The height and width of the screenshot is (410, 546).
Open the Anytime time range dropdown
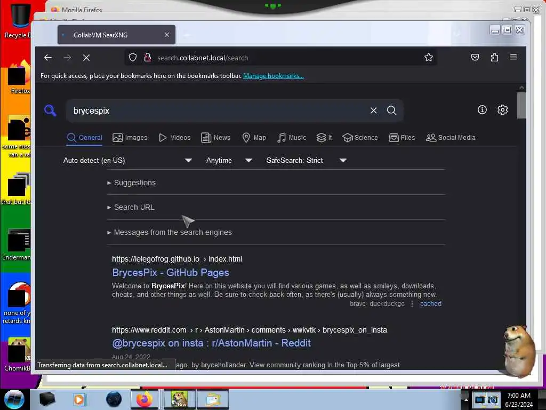[x=229, y=160]
